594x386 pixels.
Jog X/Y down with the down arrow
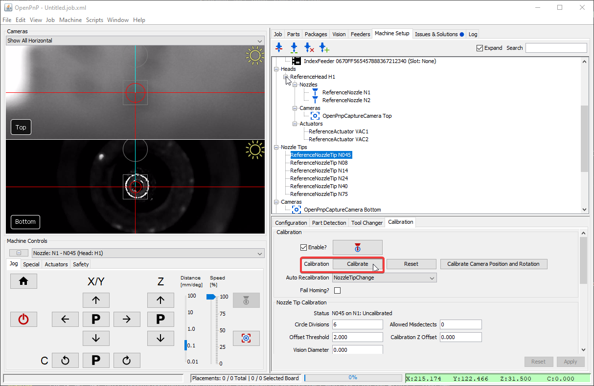[96, 338]
